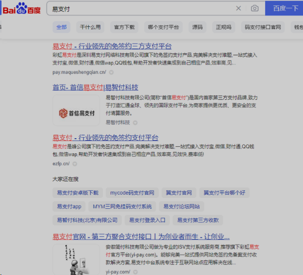The image size is (303, 275).
Task: Expand dropdown icon beside 易智付科技 source
Action: pos(135,123)
